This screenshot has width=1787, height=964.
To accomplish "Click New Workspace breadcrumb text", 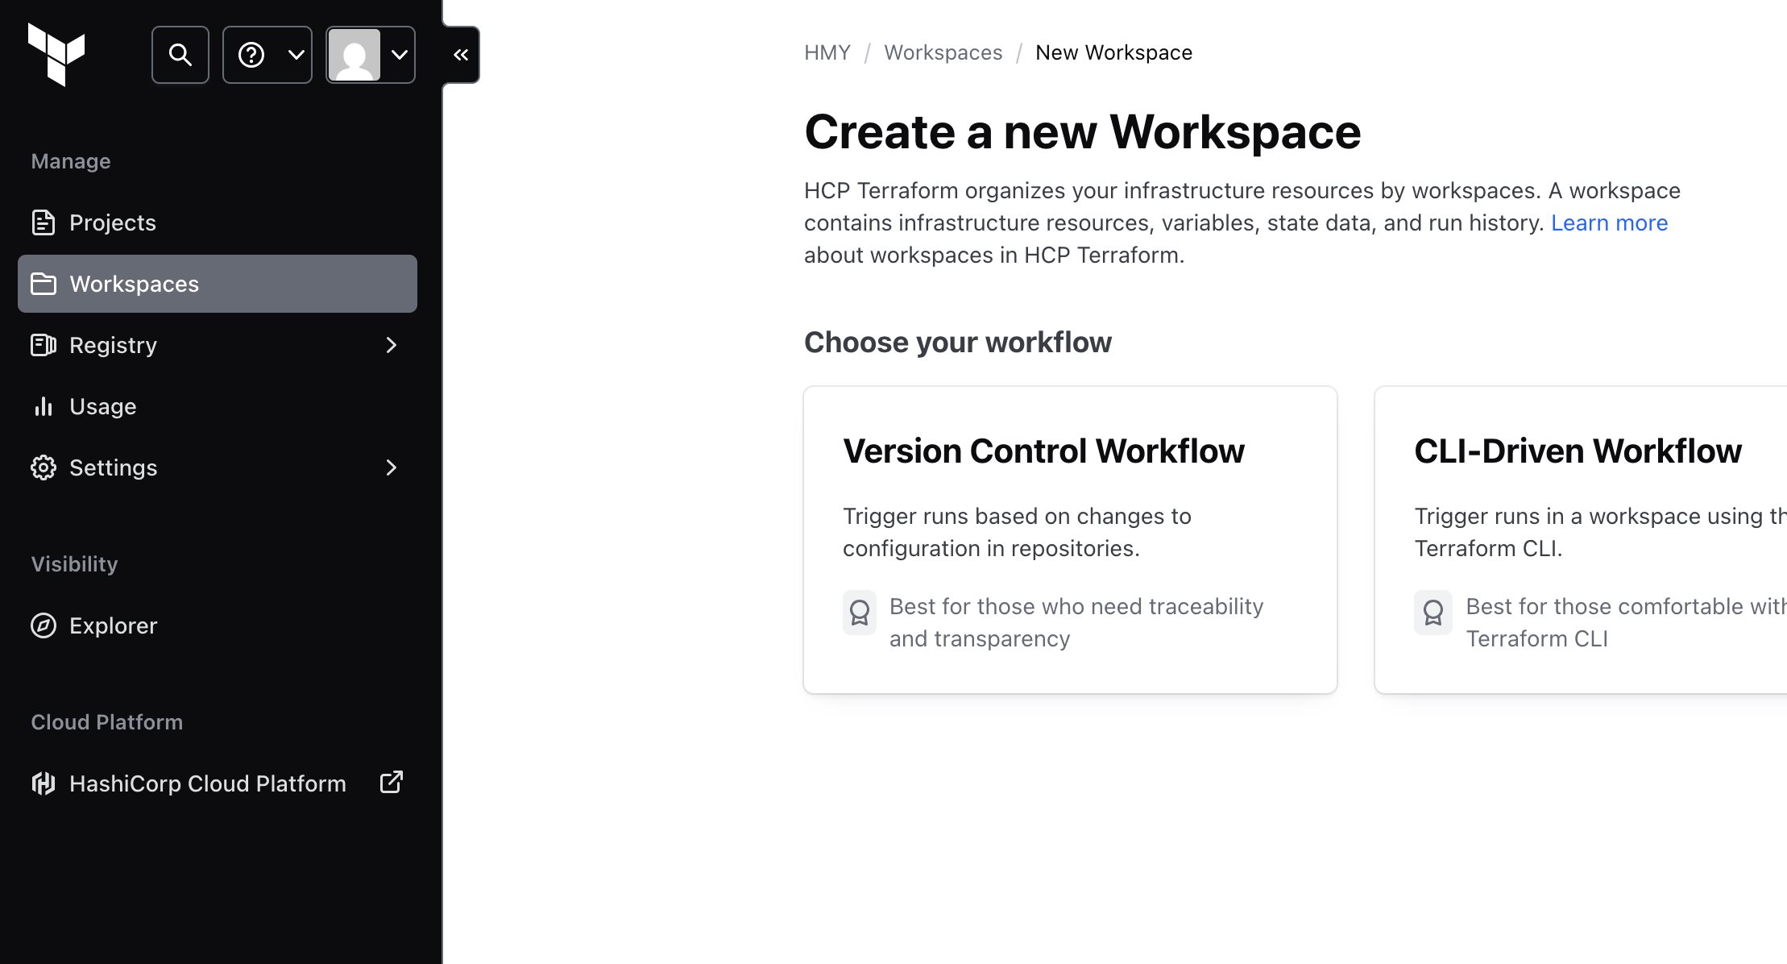I will click(1113, 52).
